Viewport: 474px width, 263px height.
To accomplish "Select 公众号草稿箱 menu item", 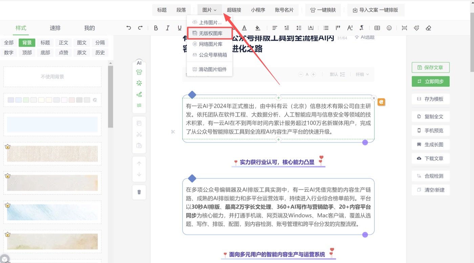I will [x=210, y=55].
